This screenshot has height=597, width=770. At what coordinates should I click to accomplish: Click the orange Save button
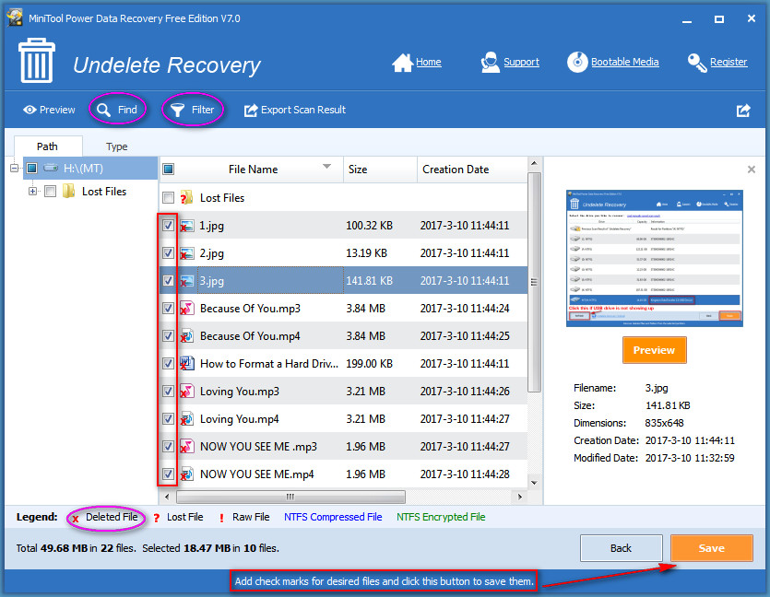[712, 548]
